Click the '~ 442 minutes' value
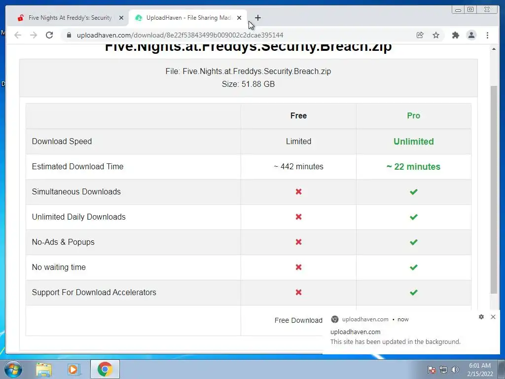This screenshot has width=505, height=379. click(298, 167)
